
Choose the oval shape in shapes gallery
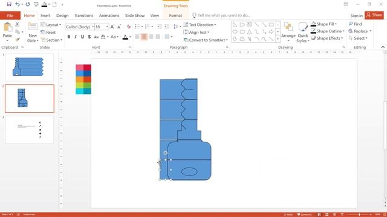point(235,32)
